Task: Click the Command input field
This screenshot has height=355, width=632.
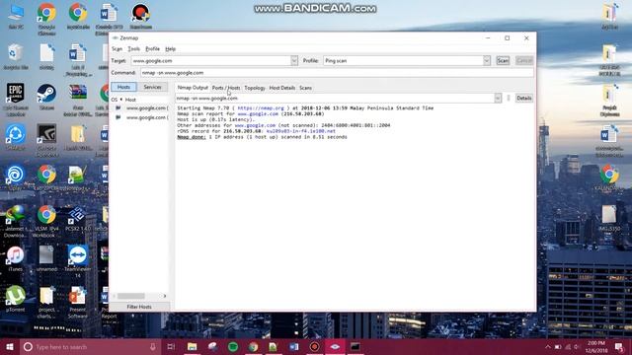Action: pos(337,73)
